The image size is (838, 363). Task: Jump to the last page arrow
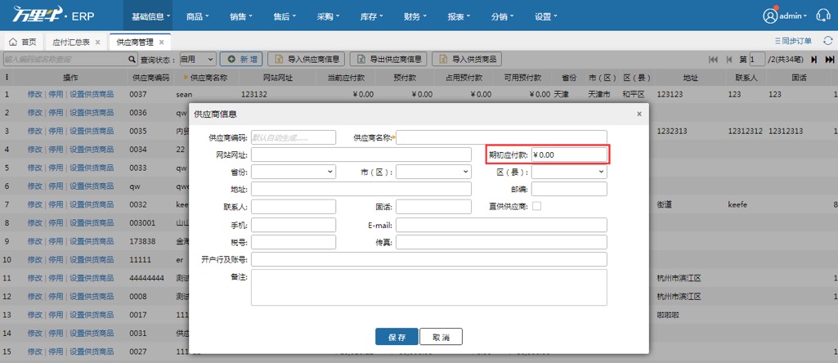coord(830,60)
